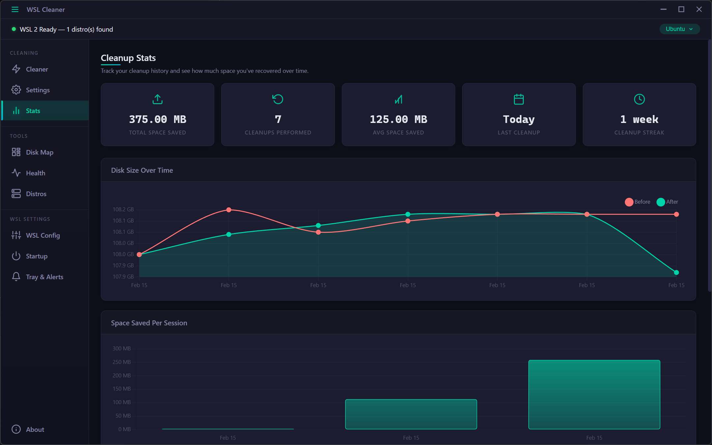The width and height of the screenshot is (712, 445).
Task: Open the Cleaner page via lightning icon
Action: 16,69
